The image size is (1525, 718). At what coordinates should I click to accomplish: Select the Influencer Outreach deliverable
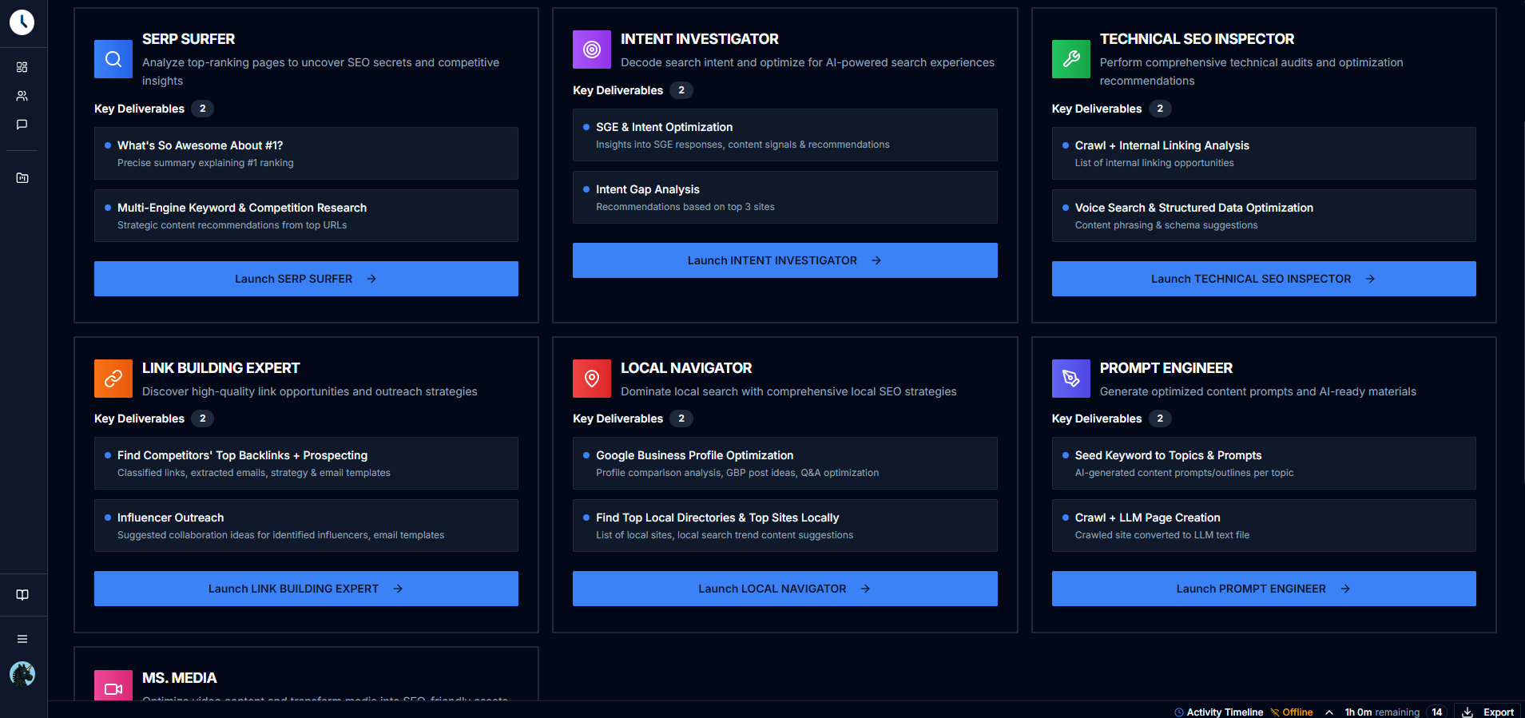point(306,526)
